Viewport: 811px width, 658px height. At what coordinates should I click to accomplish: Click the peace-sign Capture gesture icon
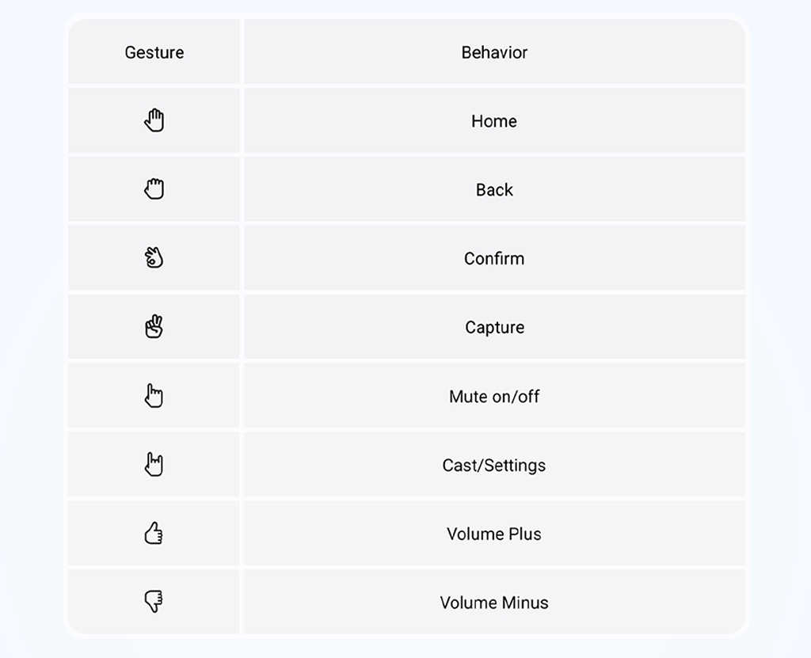point(154,326)
